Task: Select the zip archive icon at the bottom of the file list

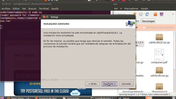Action: [159, 86]
